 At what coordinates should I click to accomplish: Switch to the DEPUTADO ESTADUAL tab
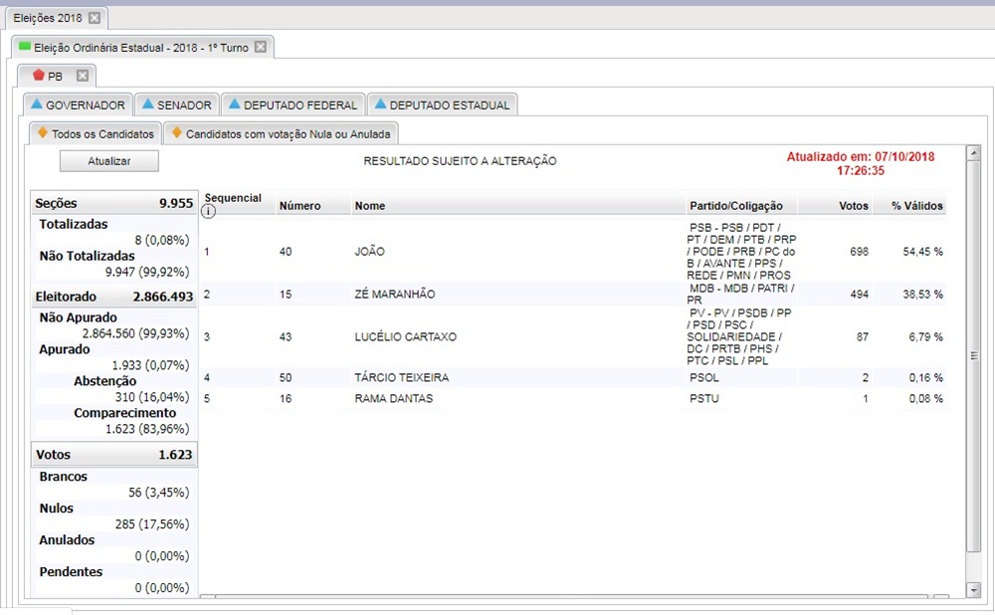point(442,104)
